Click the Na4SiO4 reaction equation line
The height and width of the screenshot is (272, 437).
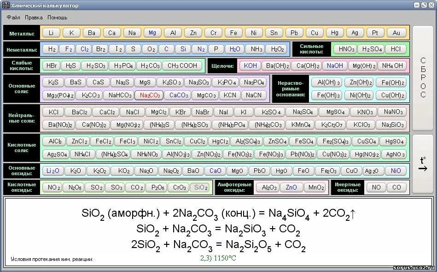(x=218, y=214)
